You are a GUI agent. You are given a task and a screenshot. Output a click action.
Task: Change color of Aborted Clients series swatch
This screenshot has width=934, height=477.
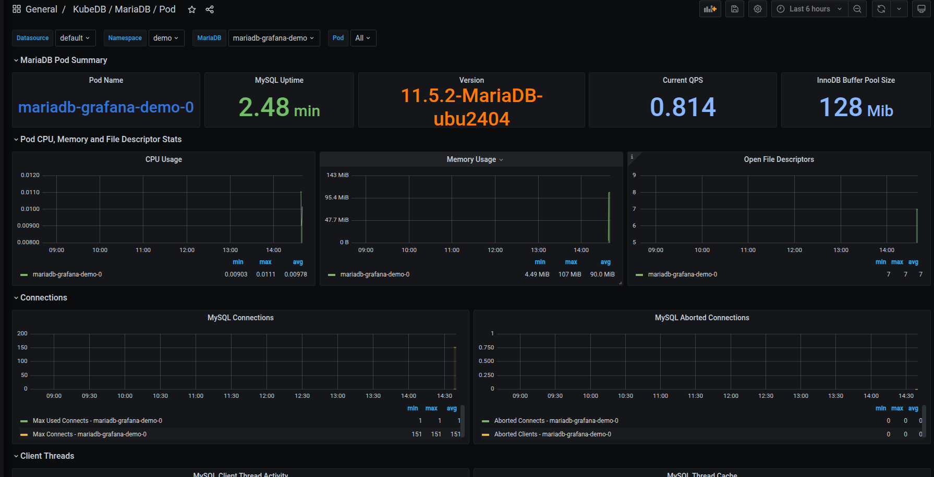(x=486, y=434)
